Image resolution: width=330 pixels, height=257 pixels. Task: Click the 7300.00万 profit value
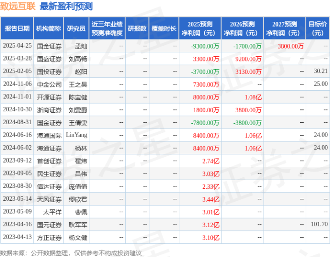pyautogui.click(x=206, y=85)
